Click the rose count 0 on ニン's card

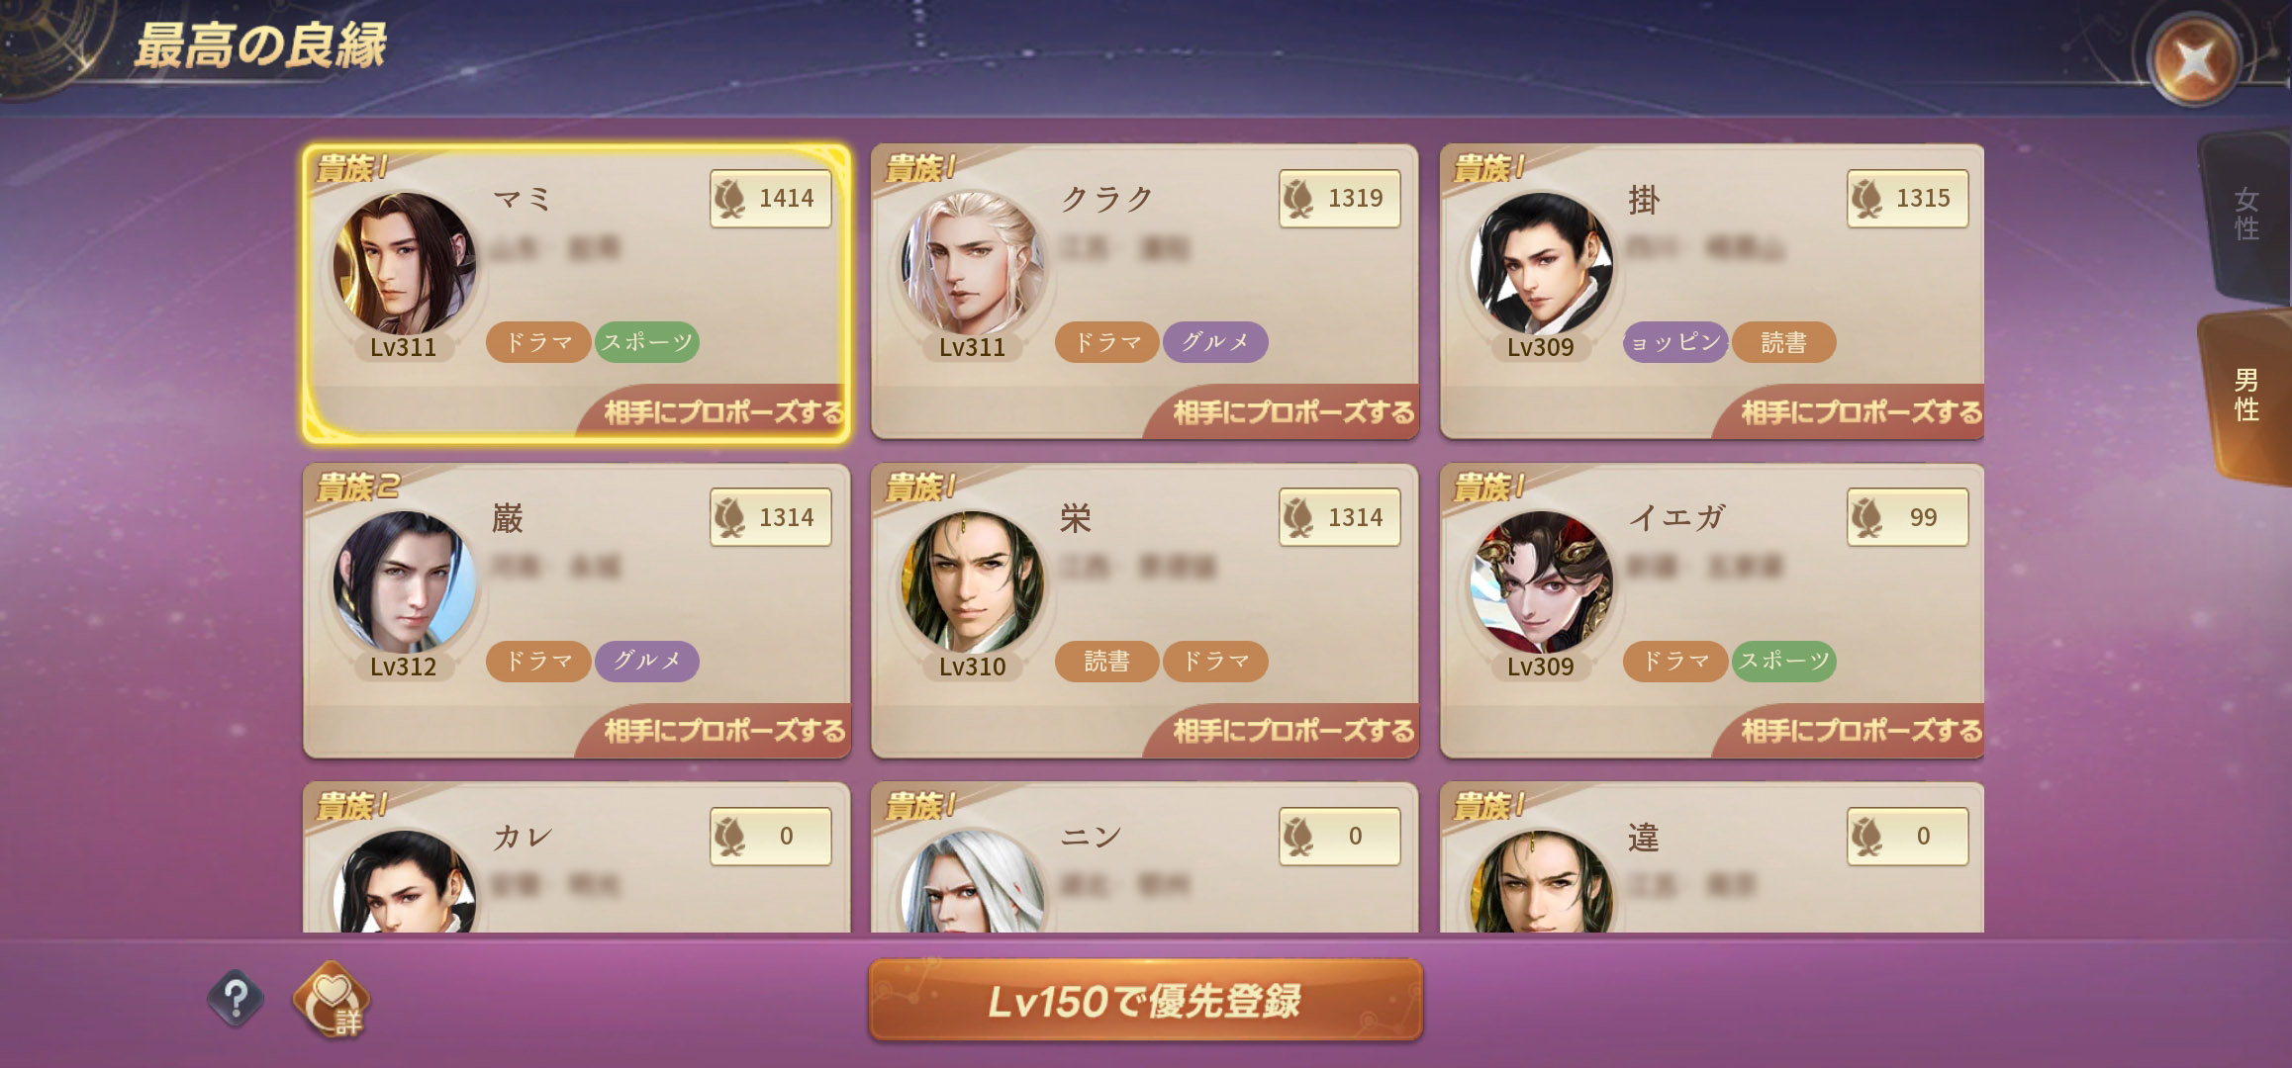pyautogui.click(x=1340, y=837)
